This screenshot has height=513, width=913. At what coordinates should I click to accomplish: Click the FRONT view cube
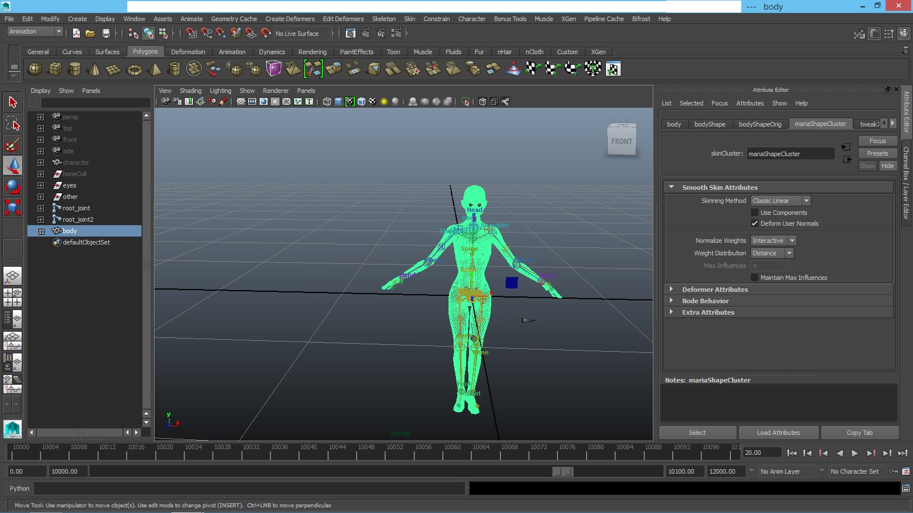[621, 140]
